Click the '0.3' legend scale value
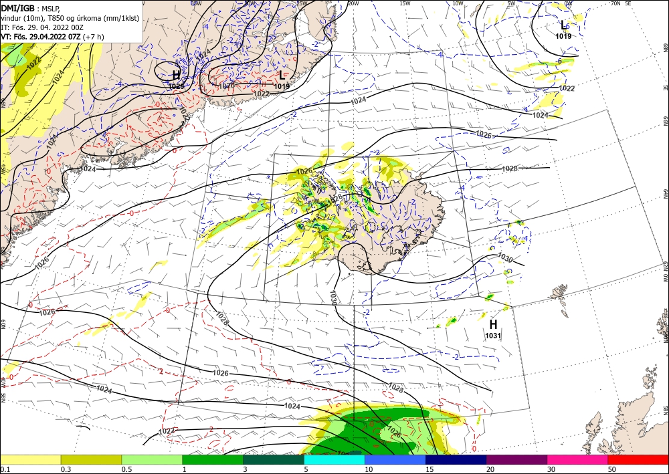669x474 pixels. pyautogui.click(x=66, y=469)
